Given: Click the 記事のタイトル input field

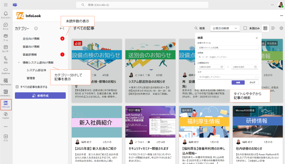Looking at the screenshot, I should [228, 48].
